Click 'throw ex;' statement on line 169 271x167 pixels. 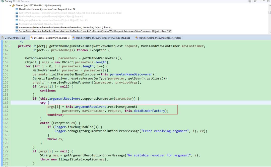tap(55, 139)
